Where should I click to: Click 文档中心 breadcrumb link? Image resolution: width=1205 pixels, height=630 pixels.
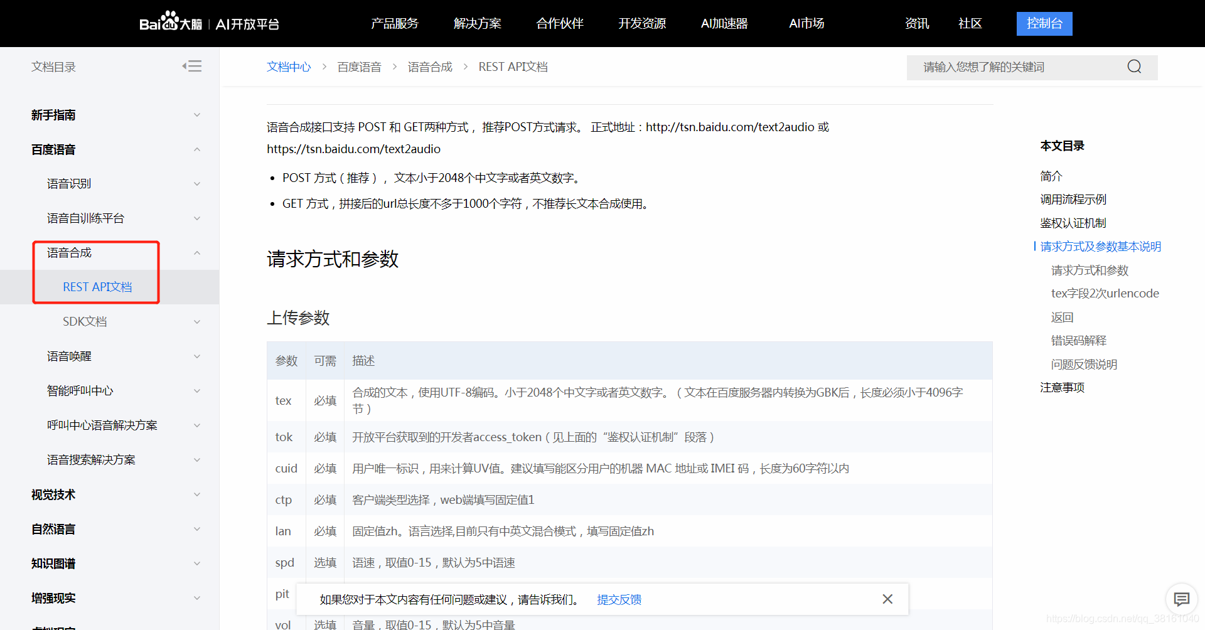289,67
